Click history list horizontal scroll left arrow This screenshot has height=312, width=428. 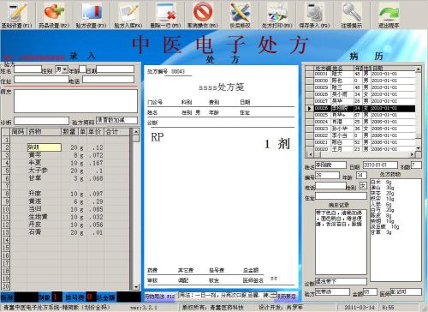click(311, 154)
